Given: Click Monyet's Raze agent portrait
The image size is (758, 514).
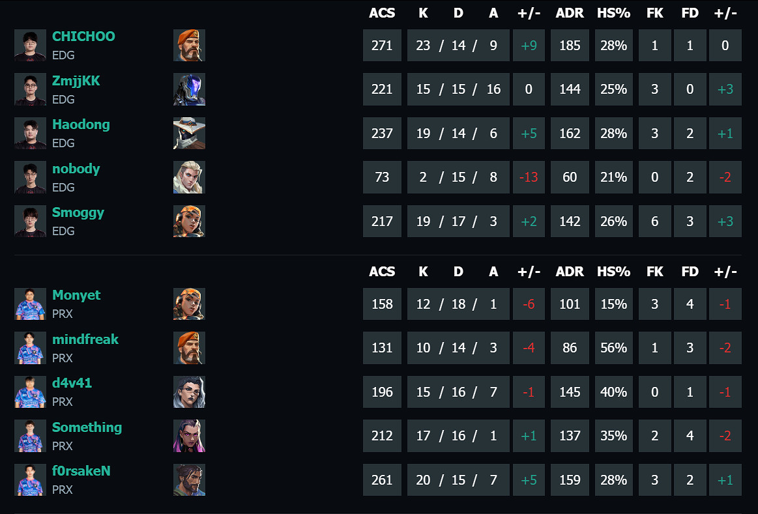Looking at the screenshot, I should (189, 304).
